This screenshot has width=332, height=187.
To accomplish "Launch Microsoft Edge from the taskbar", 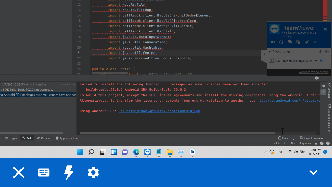I will tap(136, 152).
